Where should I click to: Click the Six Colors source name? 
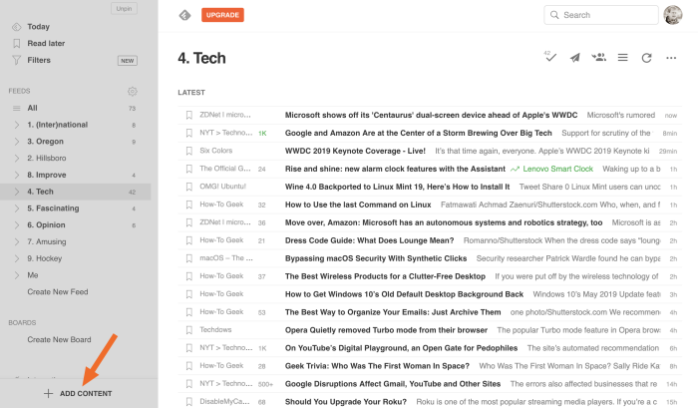[216, 151]
